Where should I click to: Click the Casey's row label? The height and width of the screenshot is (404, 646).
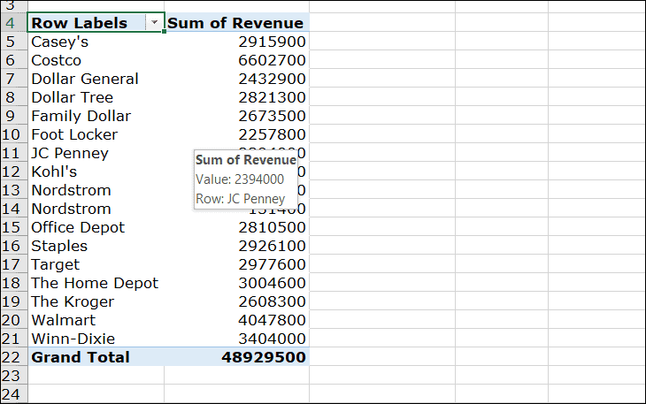[60, 42]
